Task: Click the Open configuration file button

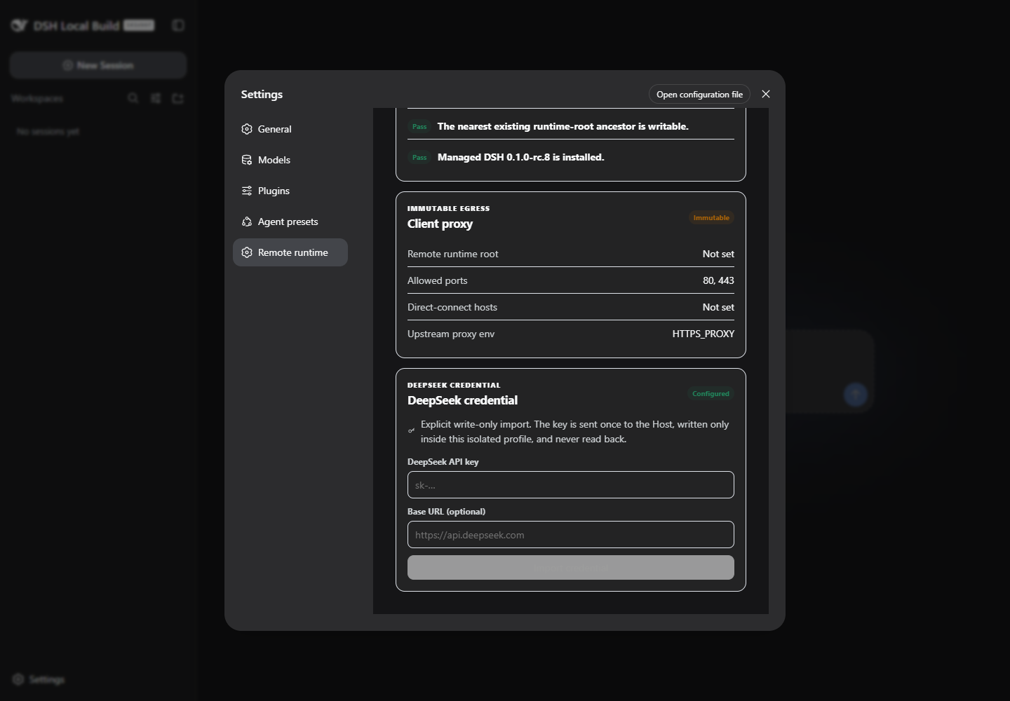Action: click(699, 94)
